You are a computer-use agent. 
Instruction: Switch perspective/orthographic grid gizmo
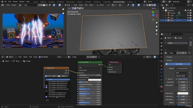pos(157,34)
